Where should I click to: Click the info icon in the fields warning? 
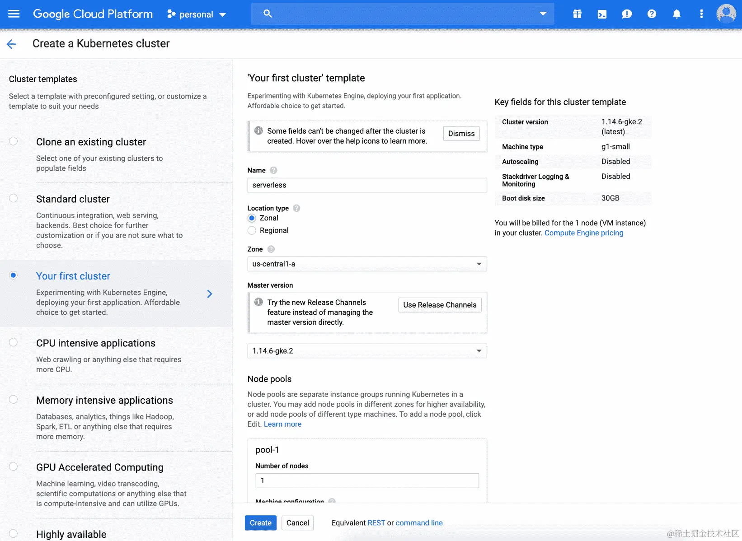tap(258, 131)
